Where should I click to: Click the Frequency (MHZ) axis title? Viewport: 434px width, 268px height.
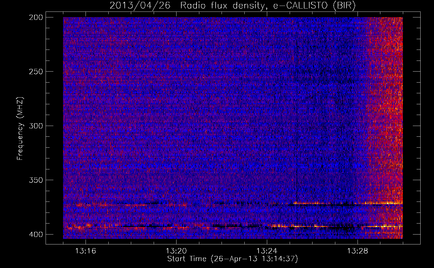pyautogui.click(x=20, y=128)
